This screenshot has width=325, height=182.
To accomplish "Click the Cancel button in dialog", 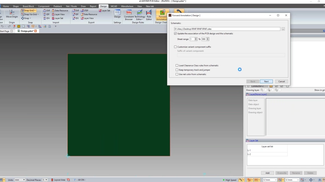I will tap(281, 81).
